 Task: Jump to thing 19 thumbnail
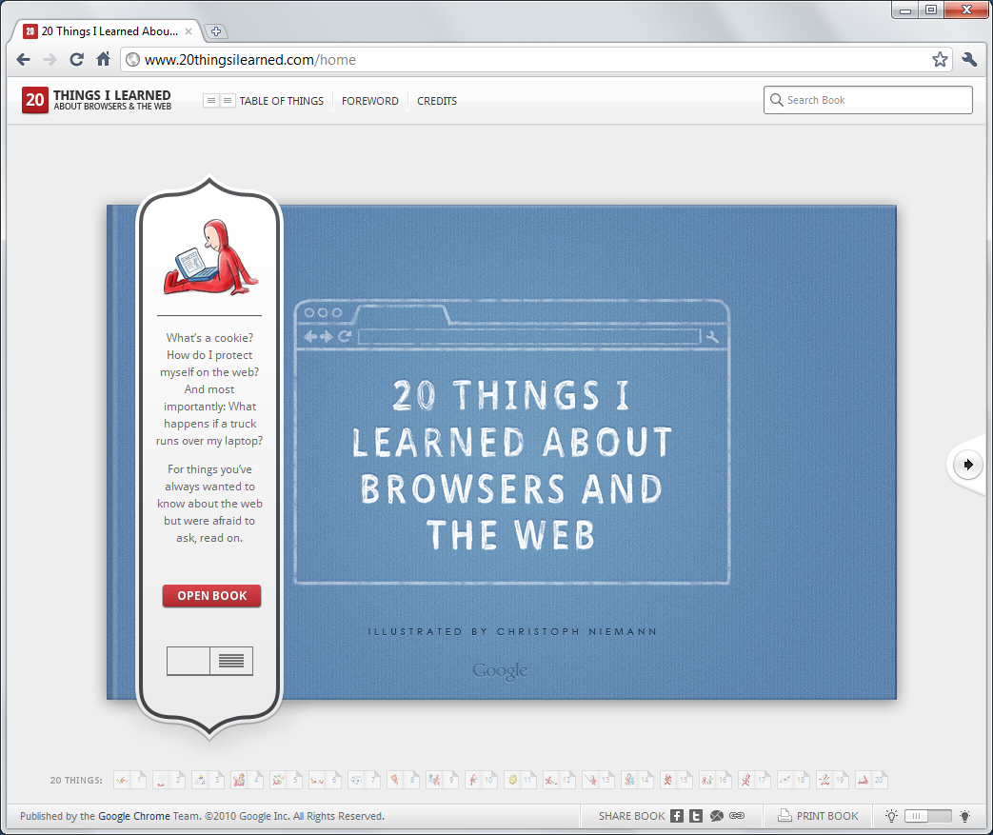point(833,780)
